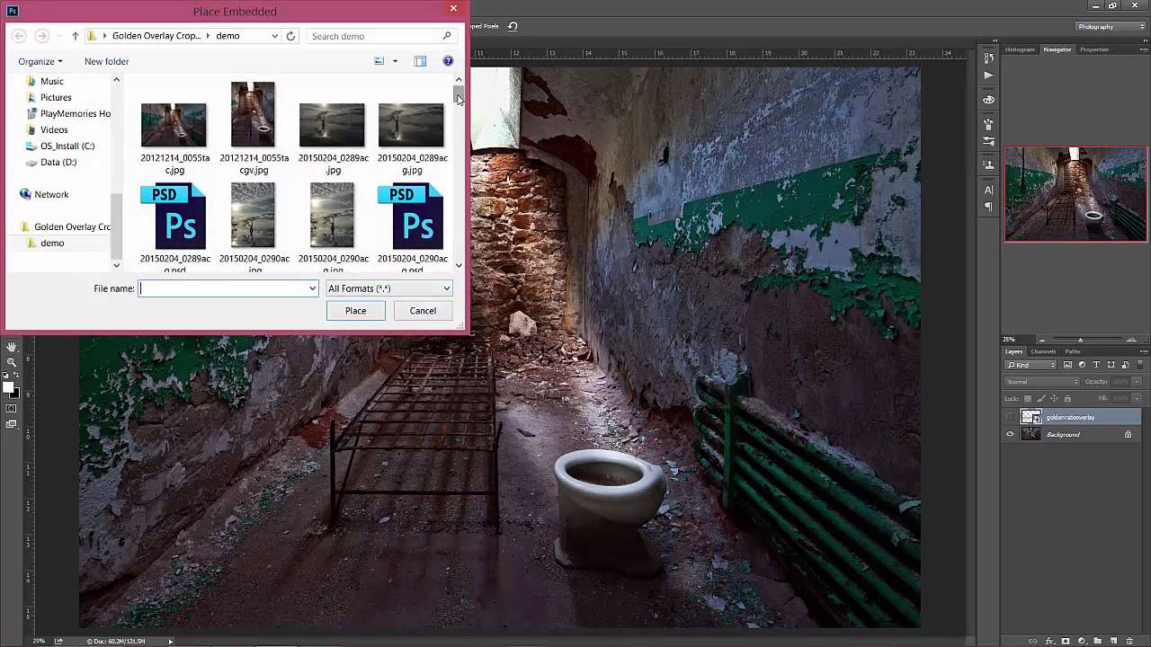
Task: Show the goldenratiooverlay layer visibility box
Action: pos(1010,417)
